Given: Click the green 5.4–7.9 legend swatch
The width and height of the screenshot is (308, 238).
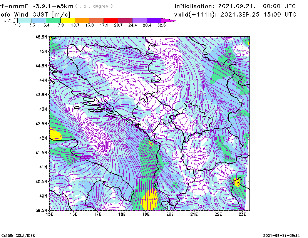Looking at the screenshot, I should pos(53,20).
